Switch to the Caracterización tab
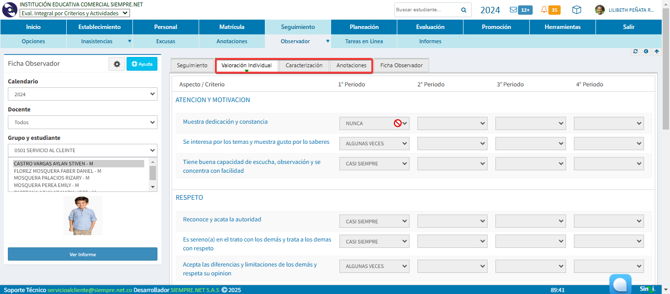The image size is (670, 294). pyautogui.click(x=304, y=65)
